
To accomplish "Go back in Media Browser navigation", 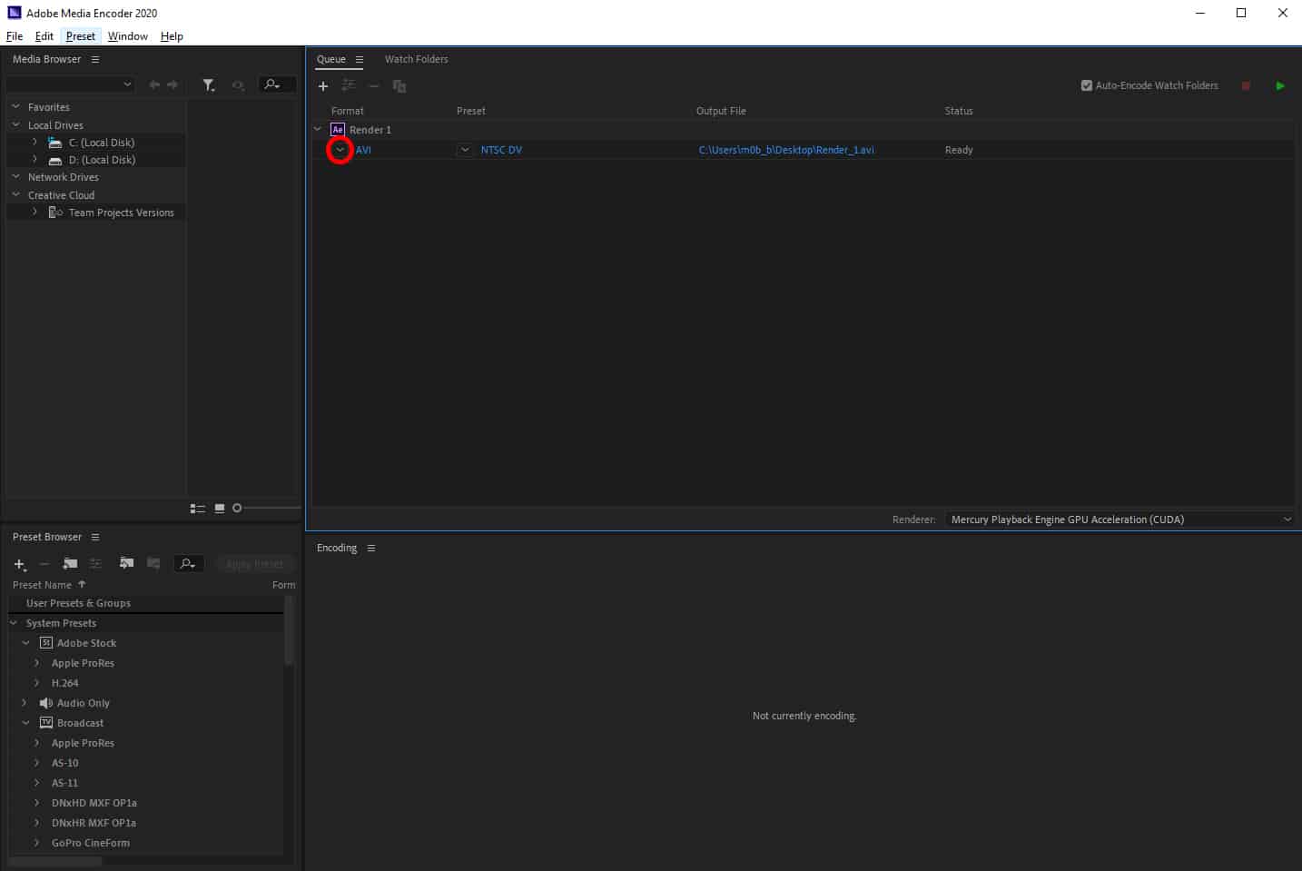I will [154, 84].
